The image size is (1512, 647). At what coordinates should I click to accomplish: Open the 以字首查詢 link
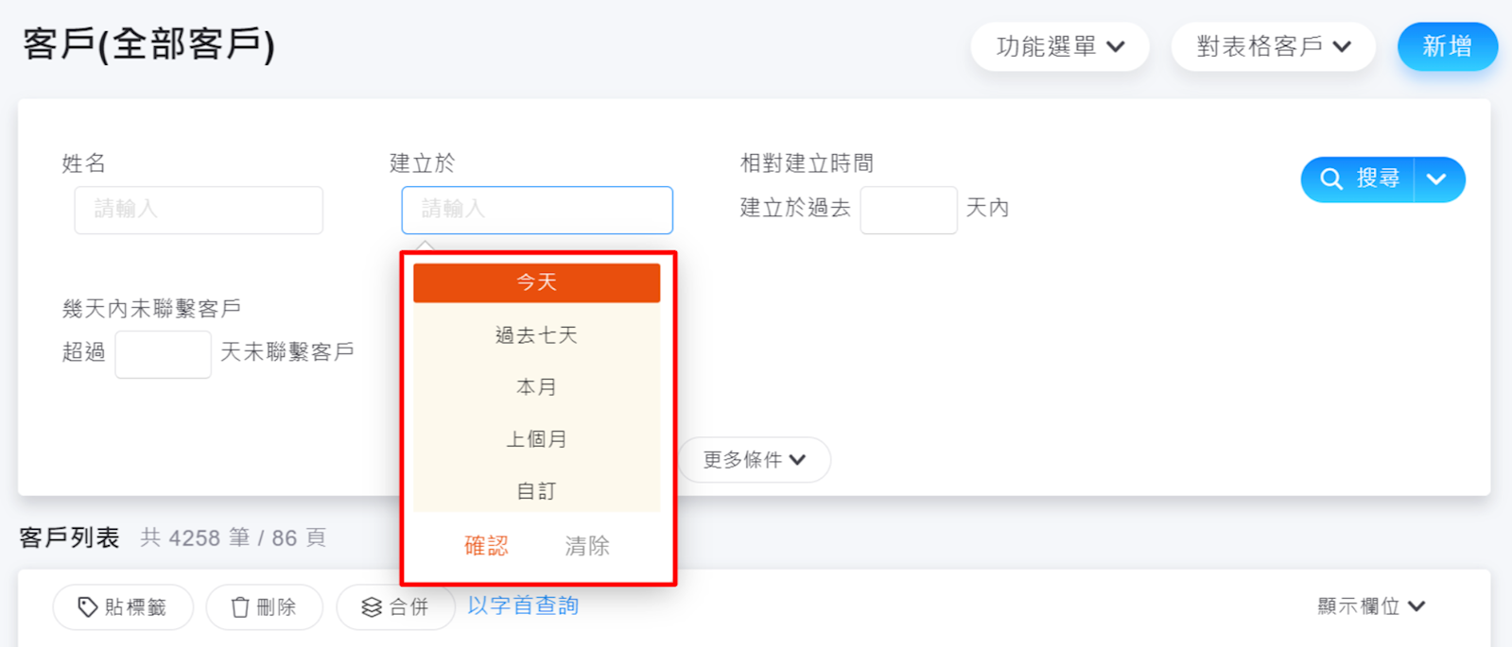coord(523,605)
